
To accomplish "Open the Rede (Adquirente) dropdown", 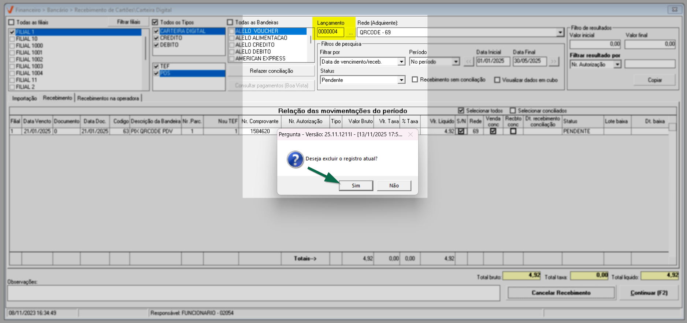I will pos(560,32).
